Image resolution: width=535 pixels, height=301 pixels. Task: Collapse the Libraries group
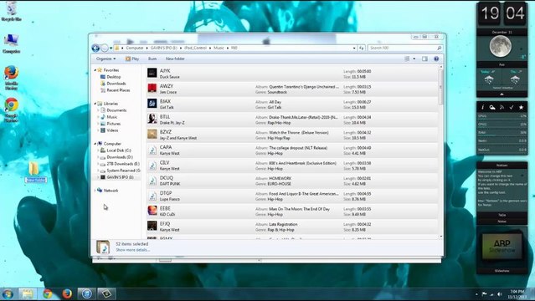coord(95,104)
